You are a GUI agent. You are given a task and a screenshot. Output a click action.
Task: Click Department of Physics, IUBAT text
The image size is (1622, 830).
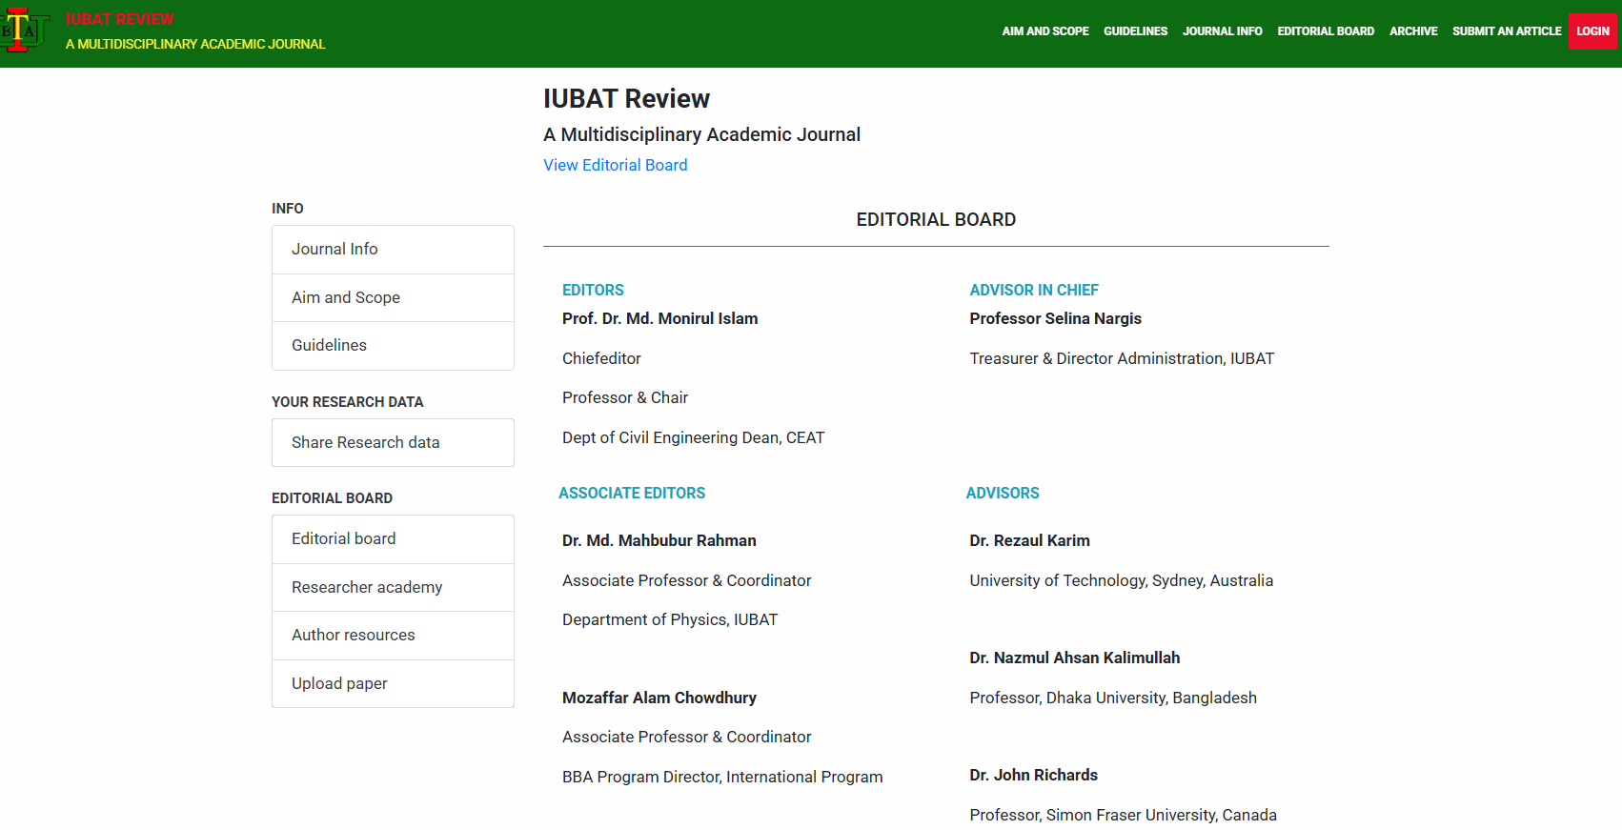click(x=670, y=619)
